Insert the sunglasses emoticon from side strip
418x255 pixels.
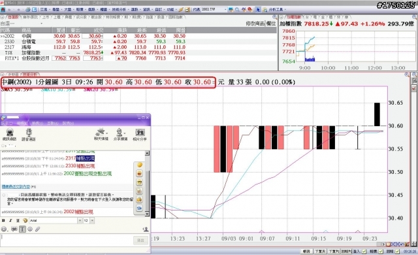click(139, 182)
